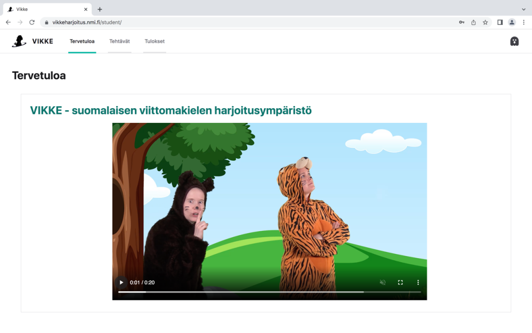Open the saved passwords key icon
Viewport: 532px width, 333px height.
tap(461, 22)
